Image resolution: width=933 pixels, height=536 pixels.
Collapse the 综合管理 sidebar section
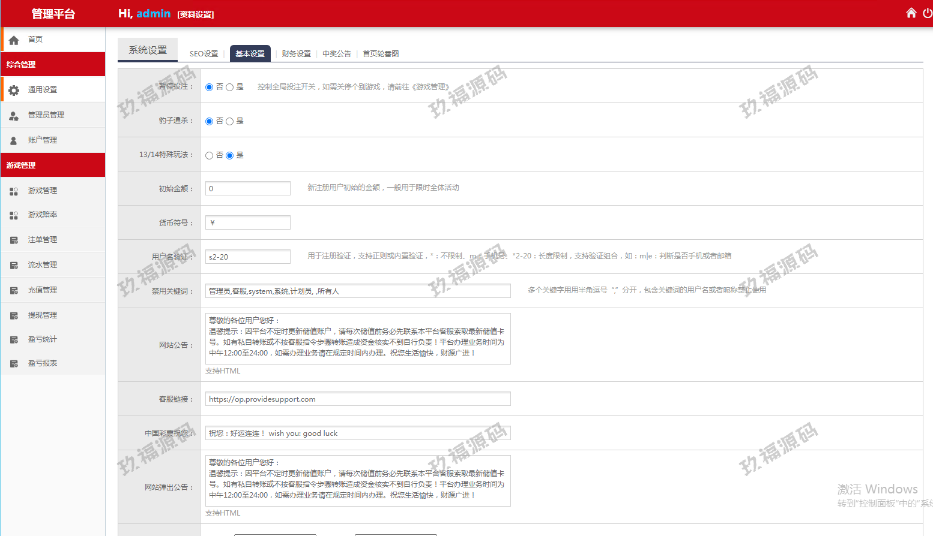tap(53, 64)
